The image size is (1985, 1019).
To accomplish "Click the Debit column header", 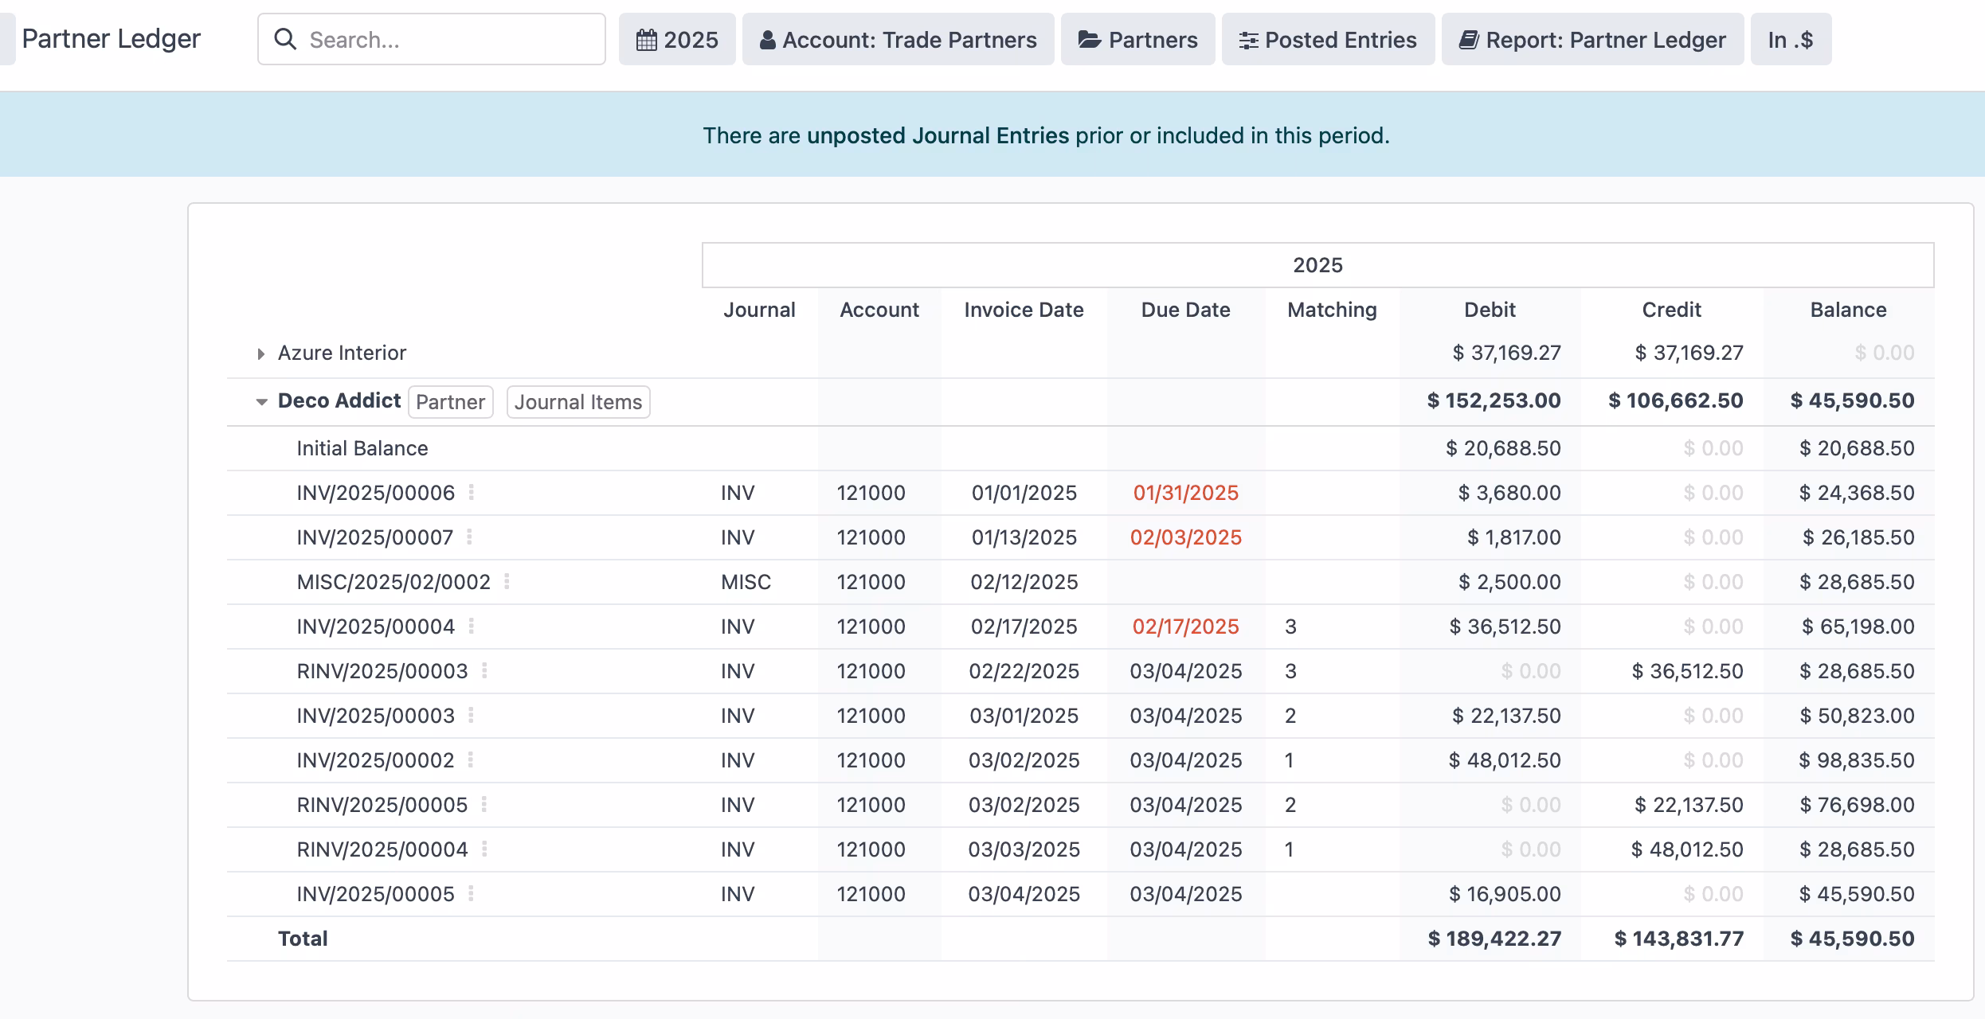I will coord(1490,310).
